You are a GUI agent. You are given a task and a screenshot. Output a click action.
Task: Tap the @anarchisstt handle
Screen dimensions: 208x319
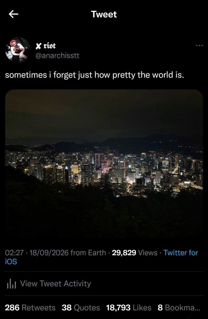(57, 56)
